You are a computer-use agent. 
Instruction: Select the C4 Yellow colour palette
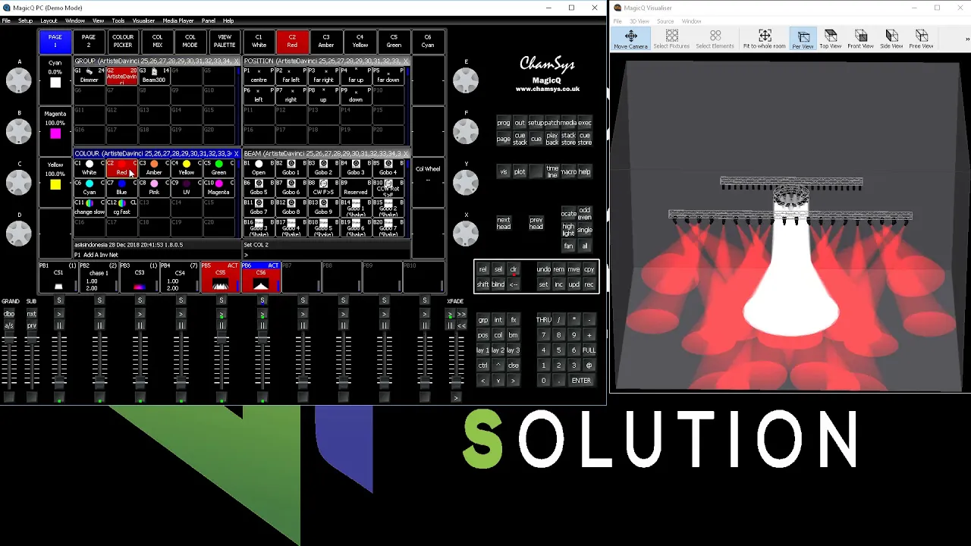tap(187, 168)
